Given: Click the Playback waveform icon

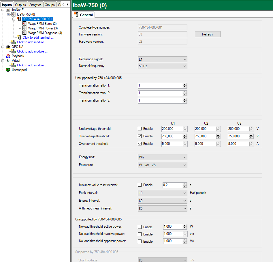Looking at the screenshot, I should (x=8, y=56).
